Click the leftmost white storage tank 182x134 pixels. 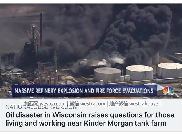(x=107, y=75)
